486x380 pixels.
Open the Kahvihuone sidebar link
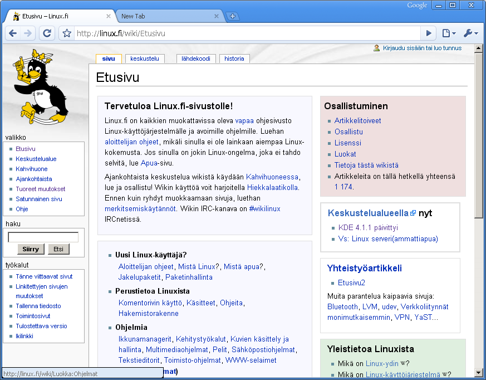[x=32, y=169]
